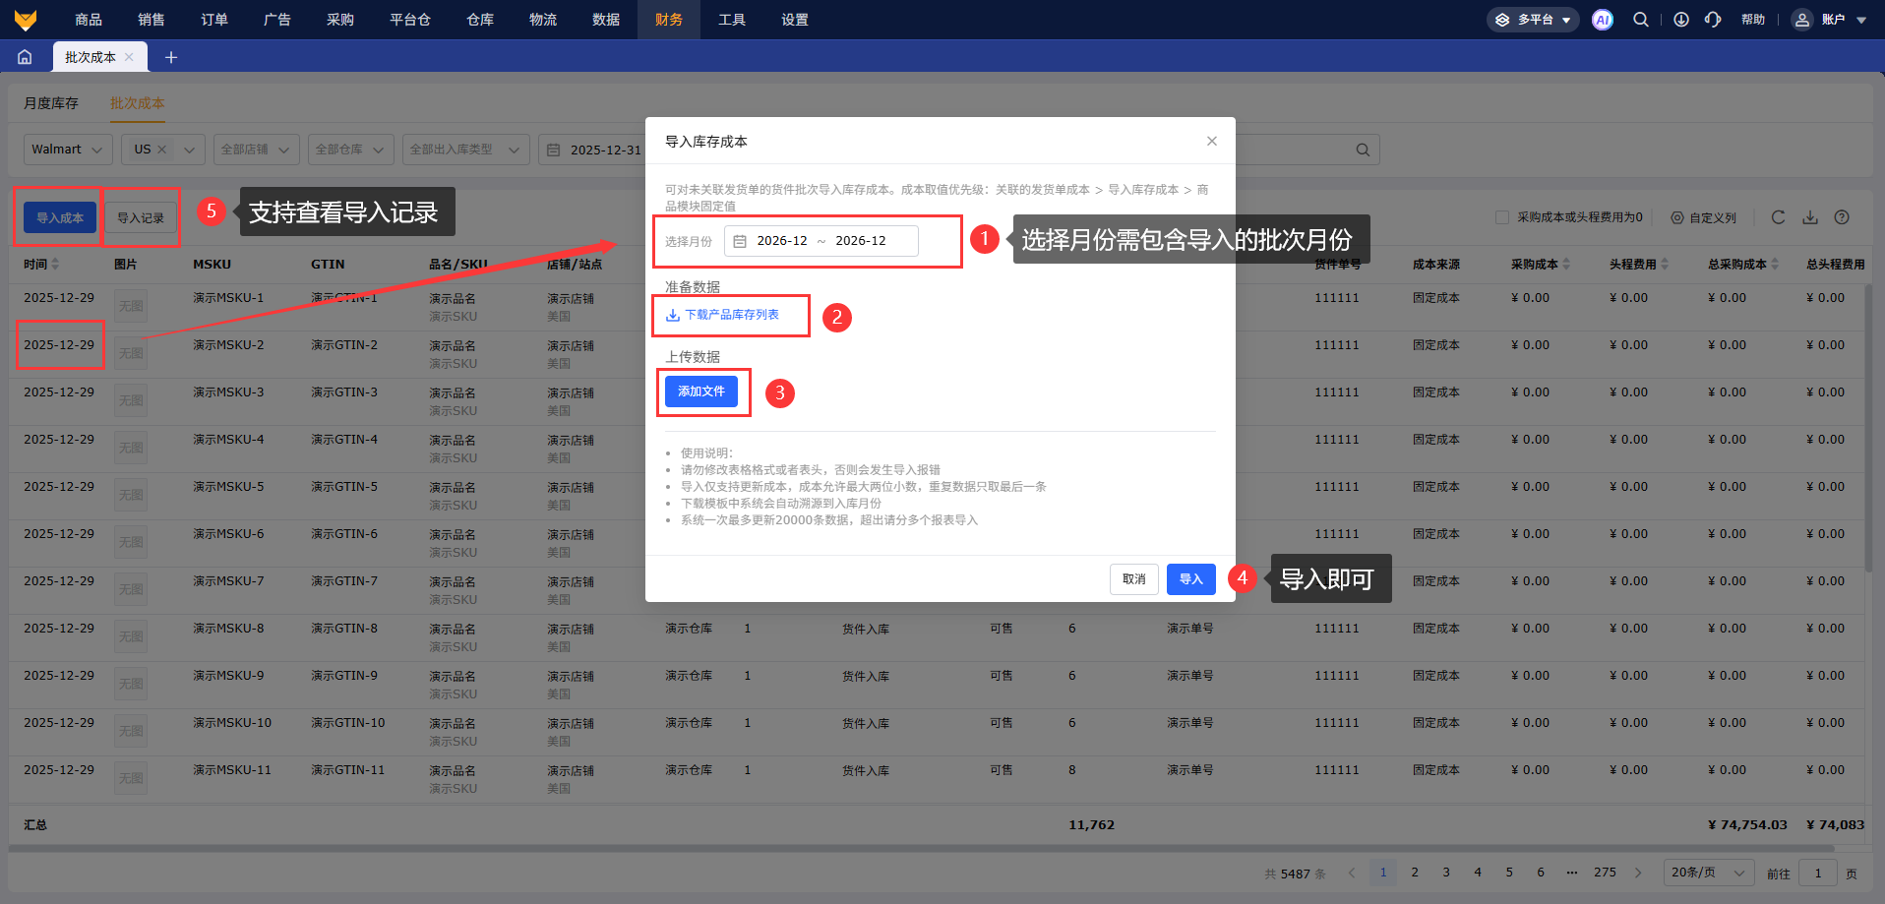Open 自定义列 column settings
1885x904 pixels.
point(1703,217)
